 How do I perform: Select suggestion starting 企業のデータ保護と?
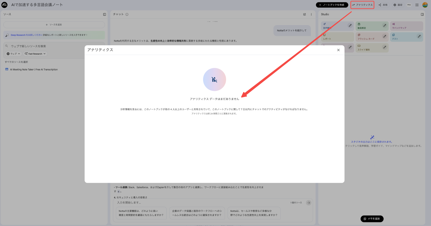[x=197, y=213]
